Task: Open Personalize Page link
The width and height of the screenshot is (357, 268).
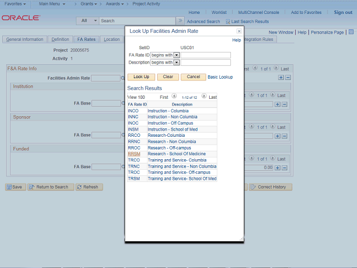Action: (x=327, y=32)
